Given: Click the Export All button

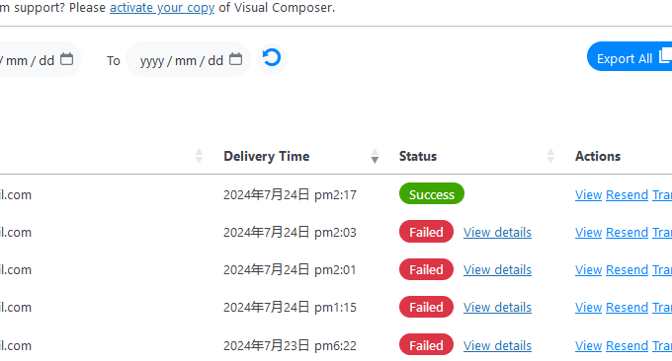Looking at the screenshot, I should [630, 56].
